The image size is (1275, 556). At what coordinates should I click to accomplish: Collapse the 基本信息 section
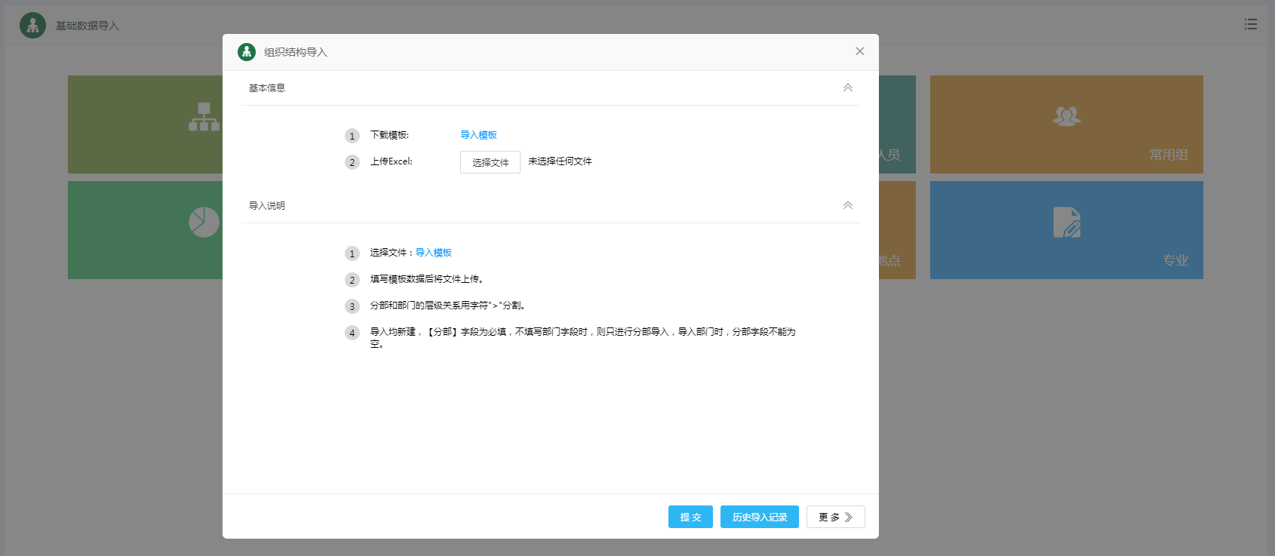[847, 88]
